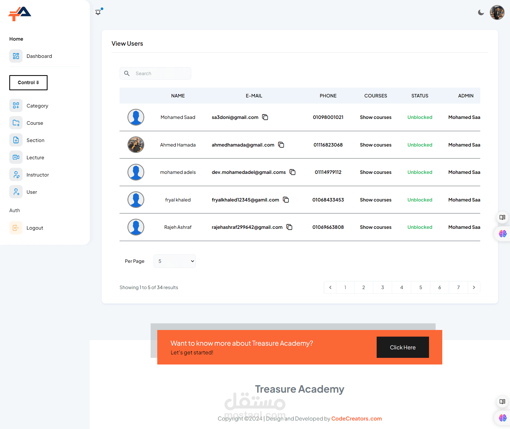
Task: Collapse the Control menu section
Action: click(28, 83)
